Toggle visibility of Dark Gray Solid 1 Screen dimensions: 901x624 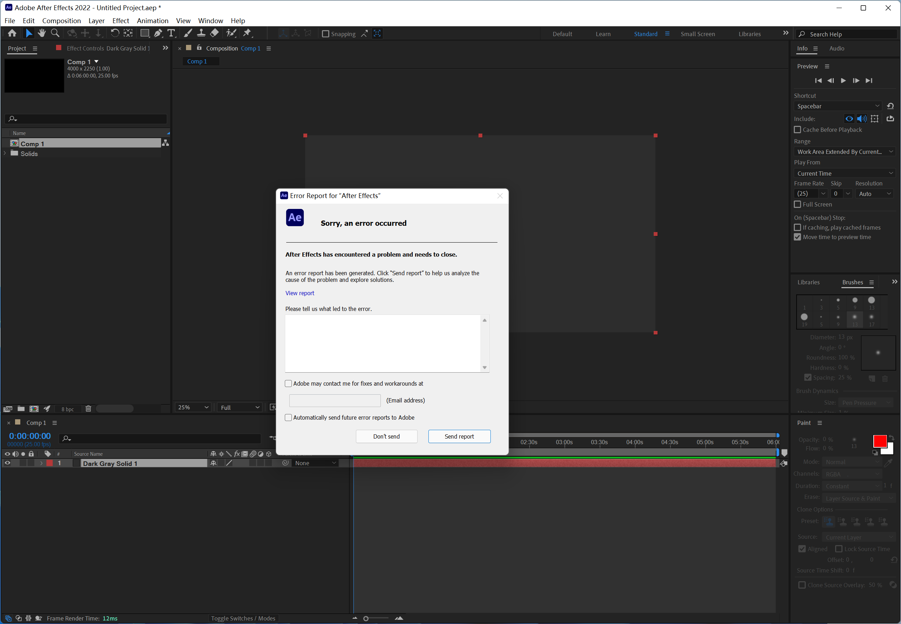(x=7, y=463)
